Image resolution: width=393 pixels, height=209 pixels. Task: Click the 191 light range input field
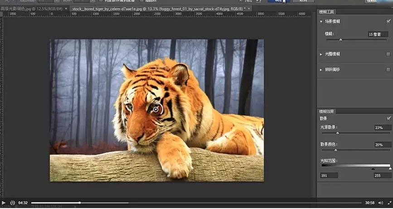click(x=329, y=175)
